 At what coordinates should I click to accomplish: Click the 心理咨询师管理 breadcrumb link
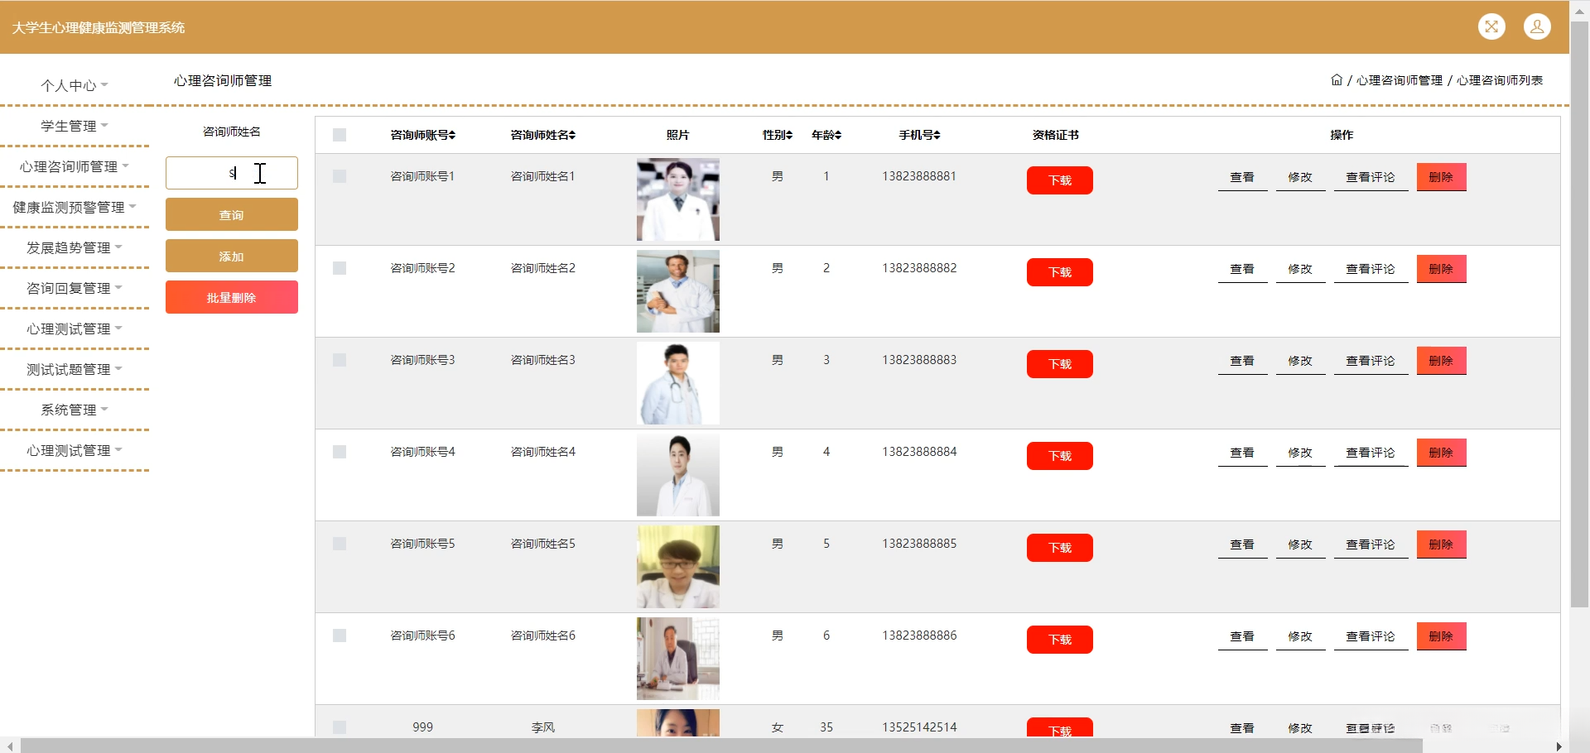tap(1400, 80)
